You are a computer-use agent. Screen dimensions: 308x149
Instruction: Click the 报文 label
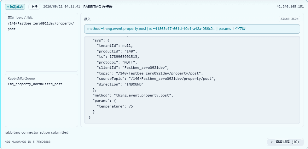[x=87, y=19]
